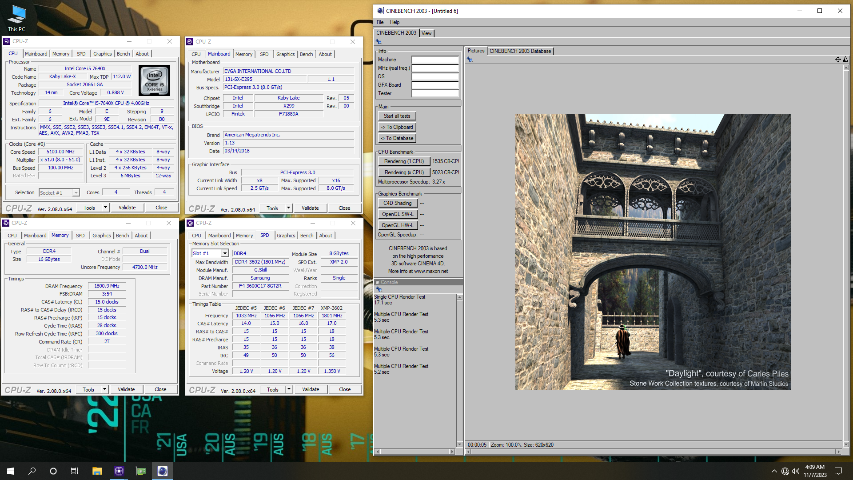Open the taskbar clock and date

(815, 471)
